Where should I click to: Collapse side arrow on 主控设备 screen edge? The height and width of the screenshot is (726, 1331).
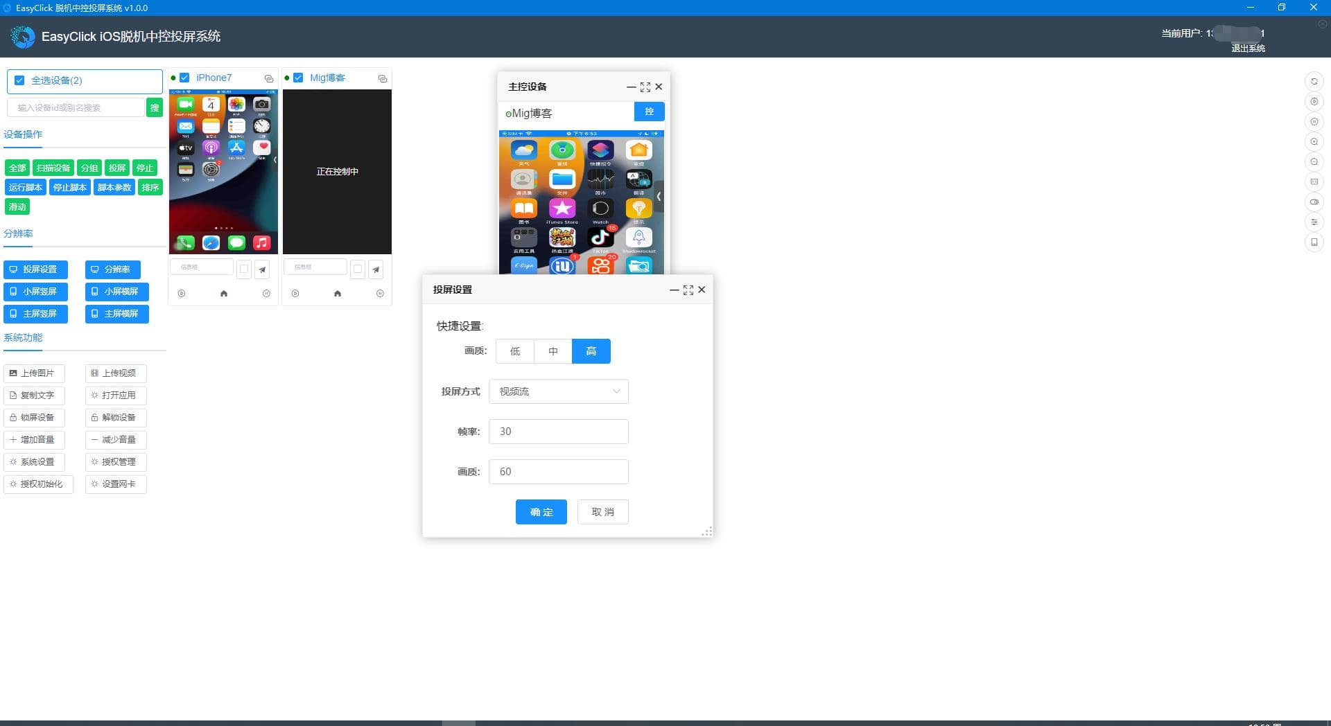tap(659, 196)
